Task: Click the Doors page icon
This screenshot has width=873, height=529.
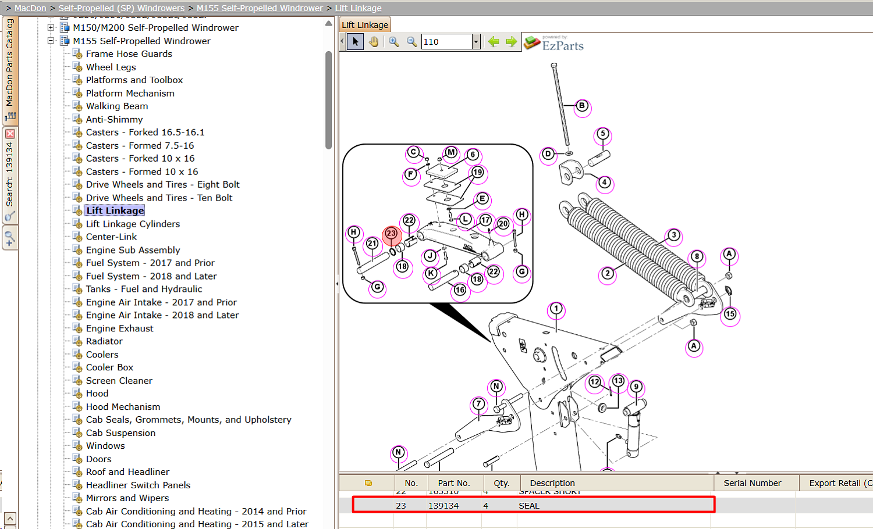Action: click(77, 459)
